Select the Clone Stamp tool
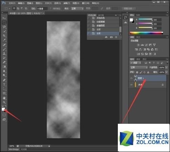This screenshot has height=152, width=170. click(x=4, y=53)
